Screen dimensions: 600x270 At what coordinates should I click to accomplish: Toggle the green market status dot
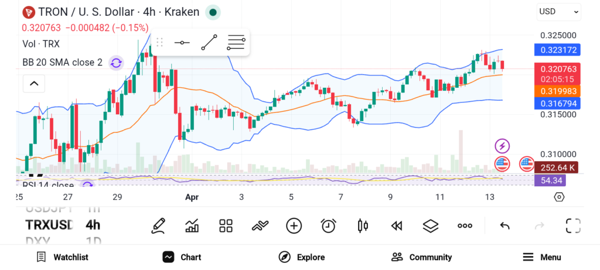pos(214,12)
